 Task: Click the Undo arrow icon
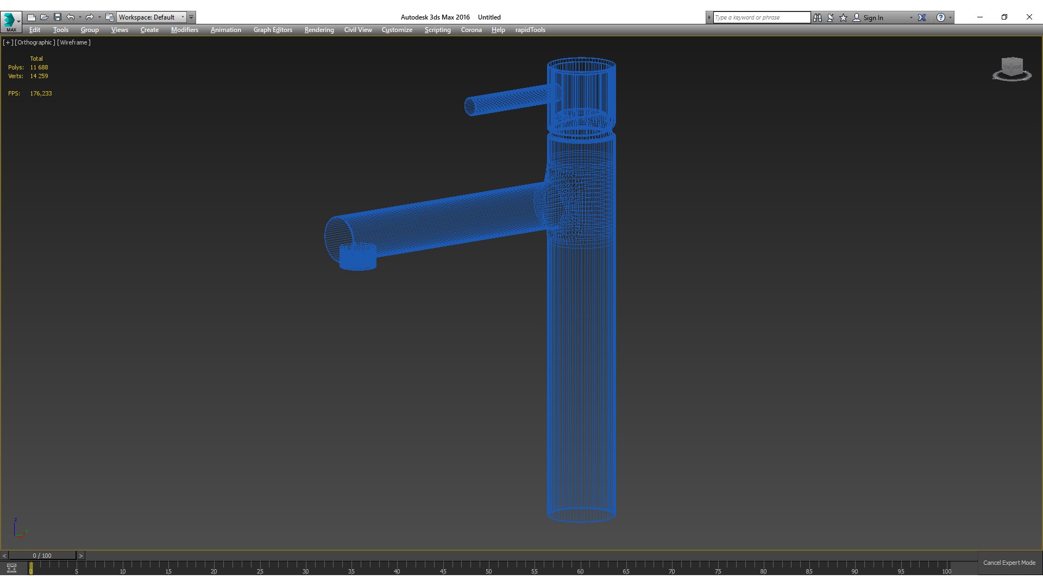click(x=70, y=17)
